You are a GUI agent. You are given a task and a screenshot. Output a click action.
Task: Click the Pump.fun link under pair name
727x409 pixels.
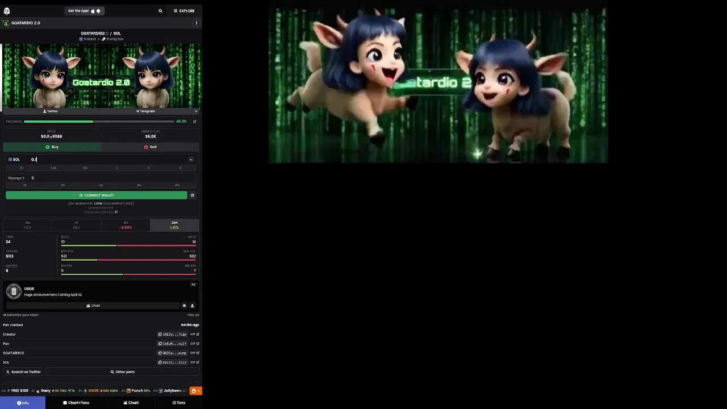[112, 39]
